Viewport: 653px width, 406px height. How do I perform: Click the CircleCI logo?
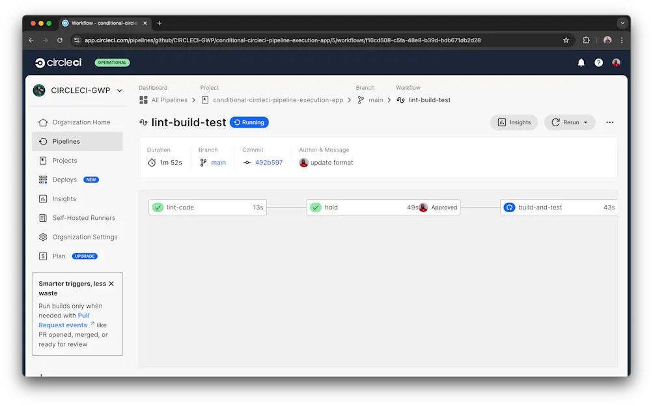(x=59, y=62)
